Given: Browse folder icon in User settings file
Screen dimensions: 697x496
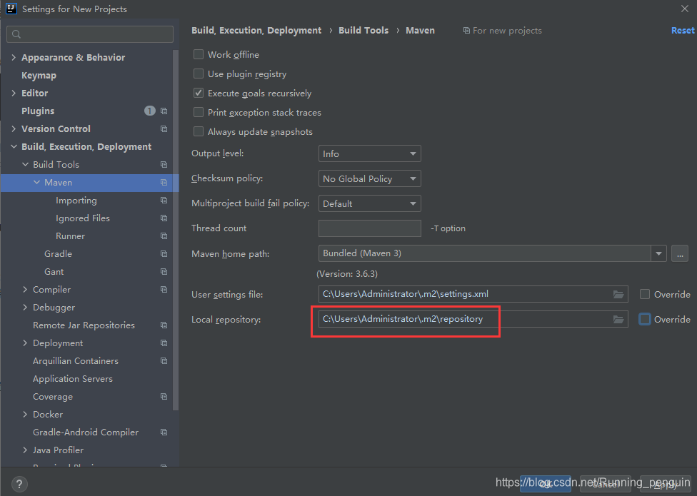Looking at the screenshot, I should [x=618, y=294].
